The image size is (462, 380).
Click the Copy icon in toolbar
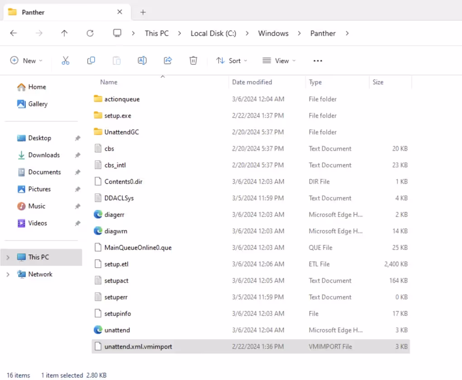91,61
